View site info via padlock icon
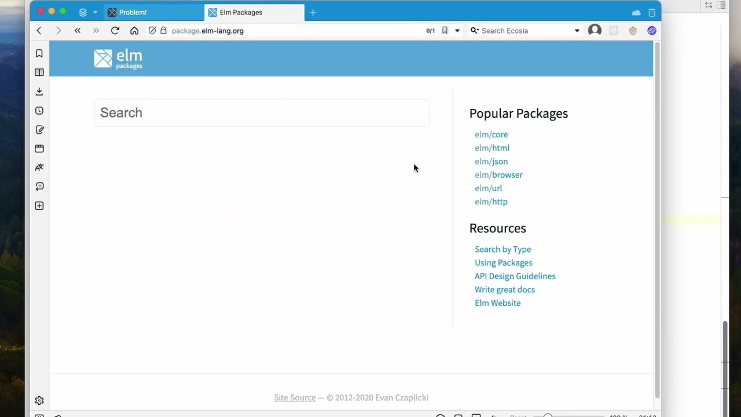Image resolution: width=741 pixels, height=417 pixels. [163, 31]
